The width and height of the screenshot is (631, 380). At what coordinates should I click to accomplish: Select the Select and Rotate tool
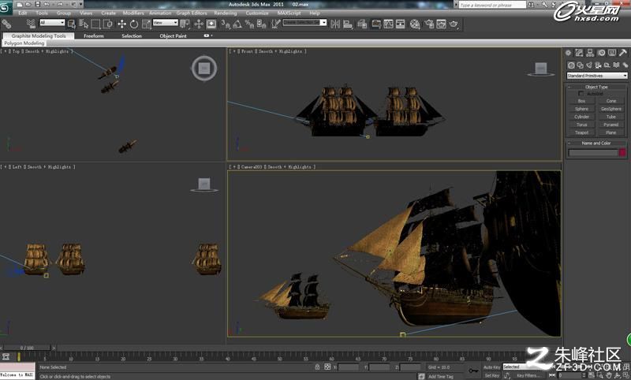click(134, 24)
